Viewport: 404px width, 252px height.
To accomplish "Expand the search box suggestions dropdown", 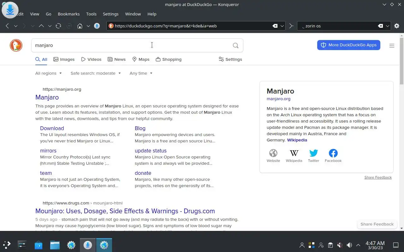I will click(388, 26).
